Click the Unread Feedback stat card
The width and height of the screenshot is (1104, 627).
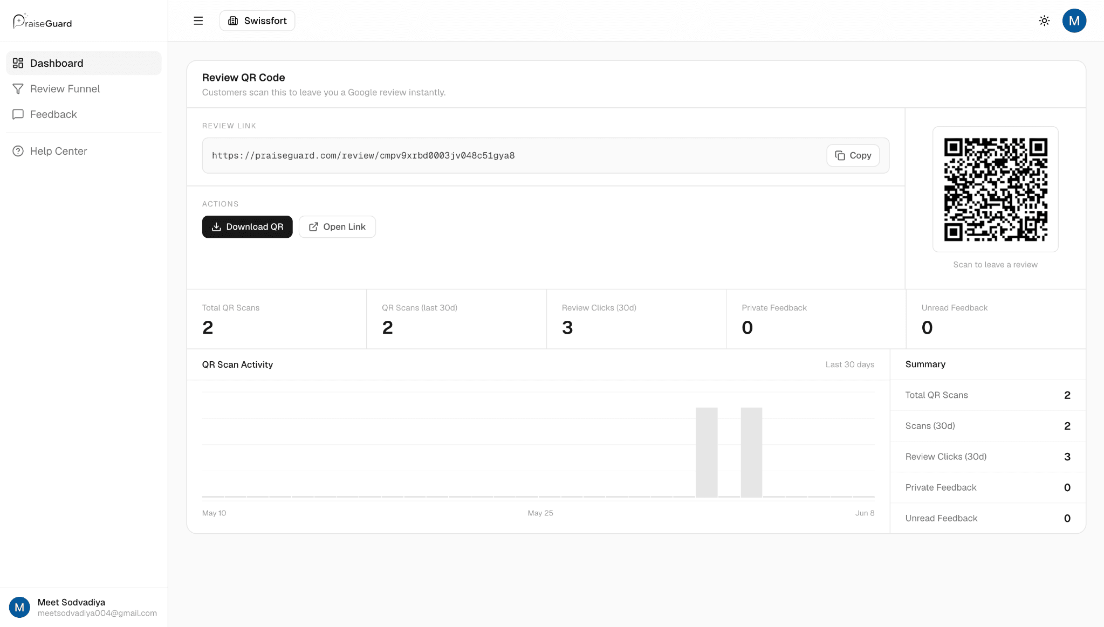coord(996,319)
